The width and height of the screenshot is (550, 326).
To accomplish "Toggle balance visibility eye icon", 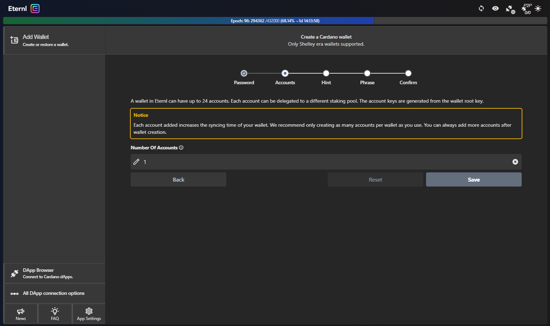I will click(495, 8).
